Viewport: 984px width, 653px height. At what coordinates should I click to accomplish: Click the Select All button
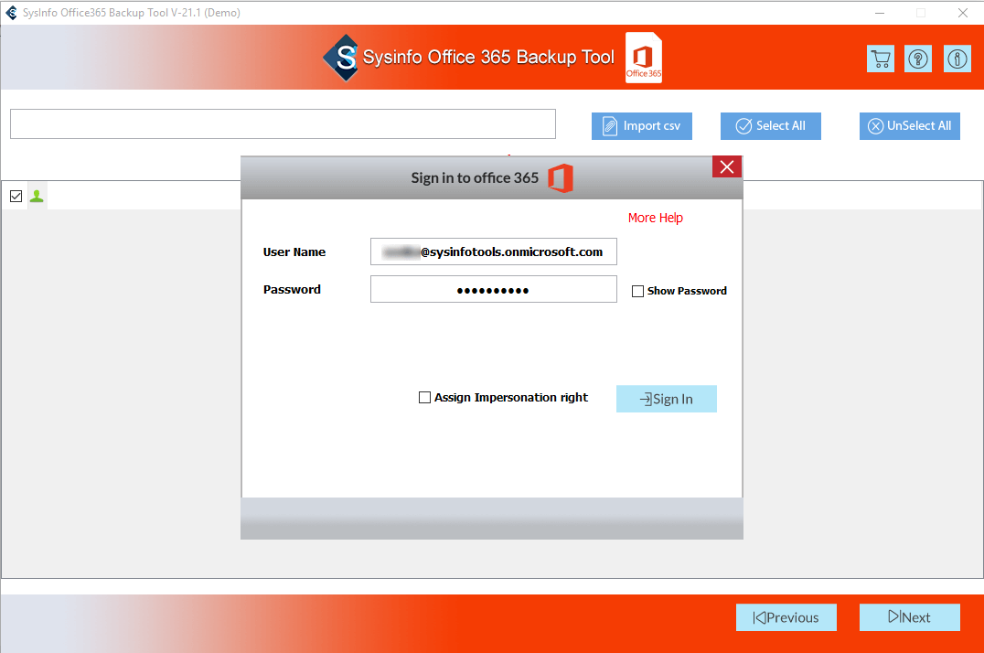click(771, 126)
